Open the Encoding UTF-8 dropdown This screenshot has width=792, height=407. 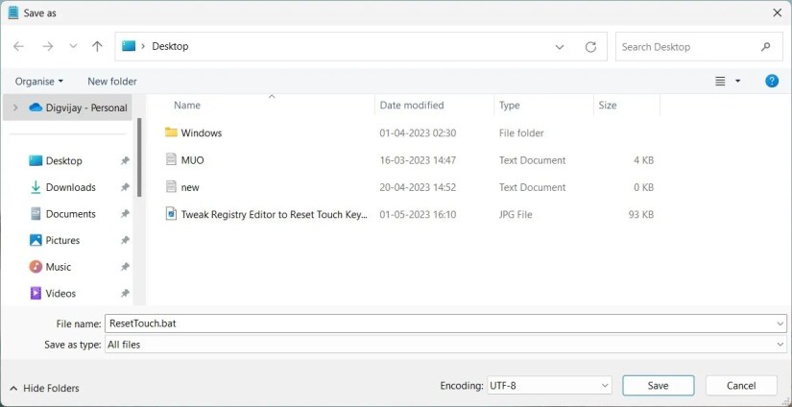point(549,386)
